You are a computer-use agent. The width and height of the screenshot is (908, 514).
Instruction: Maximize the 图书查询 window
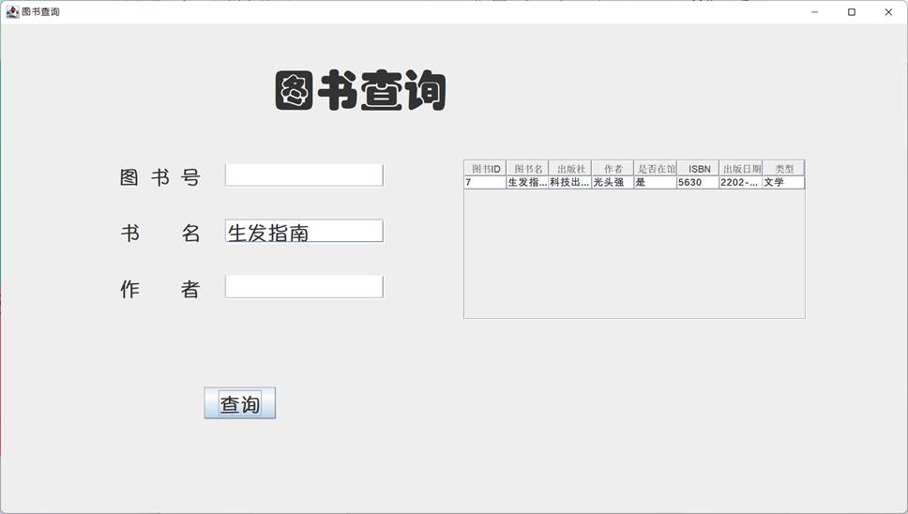click(x=852, y=11)
